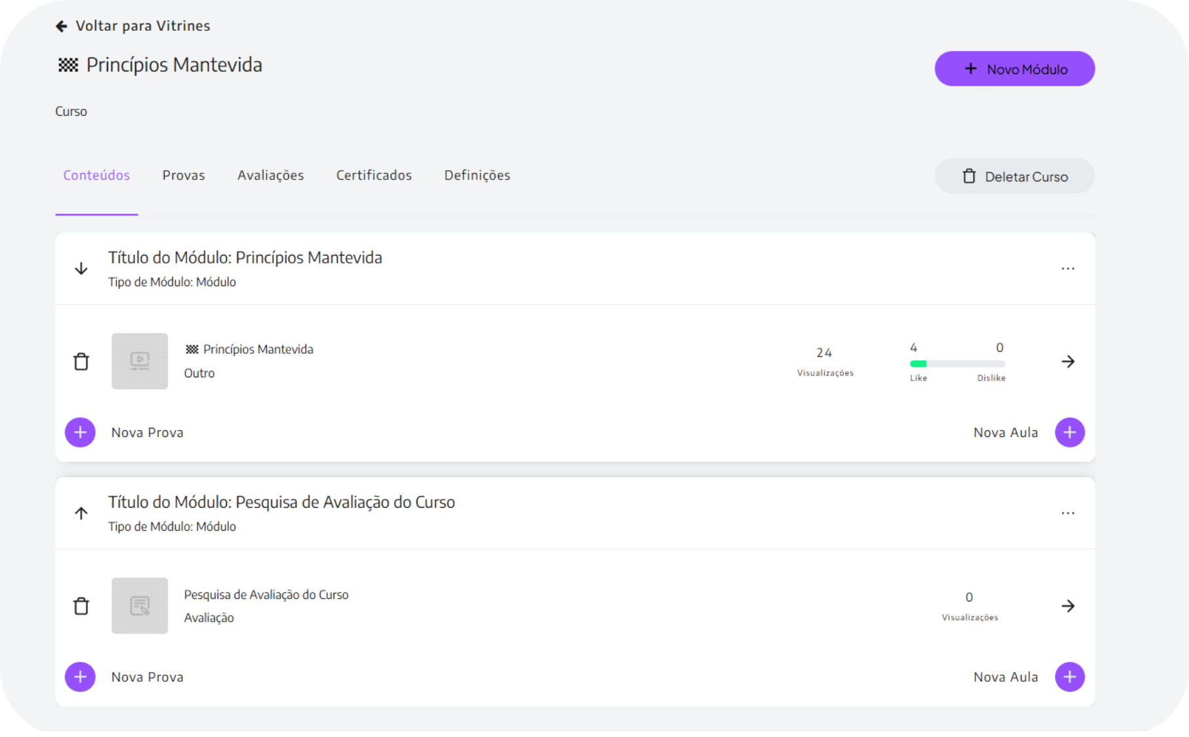Open options menu for Princípios Mantevida module
This screenshot has height=737, width=1189.
(1068, 269)
